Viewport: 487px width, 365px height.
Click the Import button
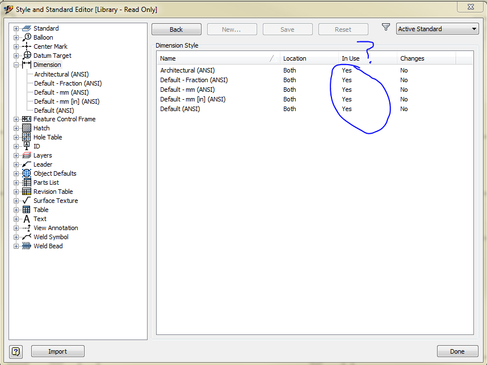pos(58,351)
